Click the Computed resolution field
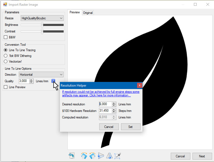Image resolution: width=214 pixels, height=162 pixels. coord(106,117)
